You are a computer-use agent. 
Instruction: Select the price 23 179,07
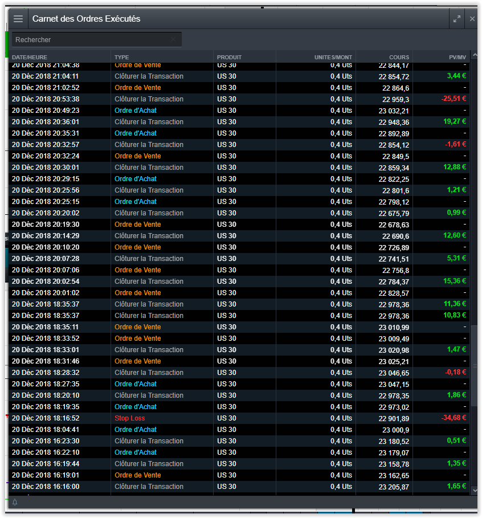(x=394, y=453)
